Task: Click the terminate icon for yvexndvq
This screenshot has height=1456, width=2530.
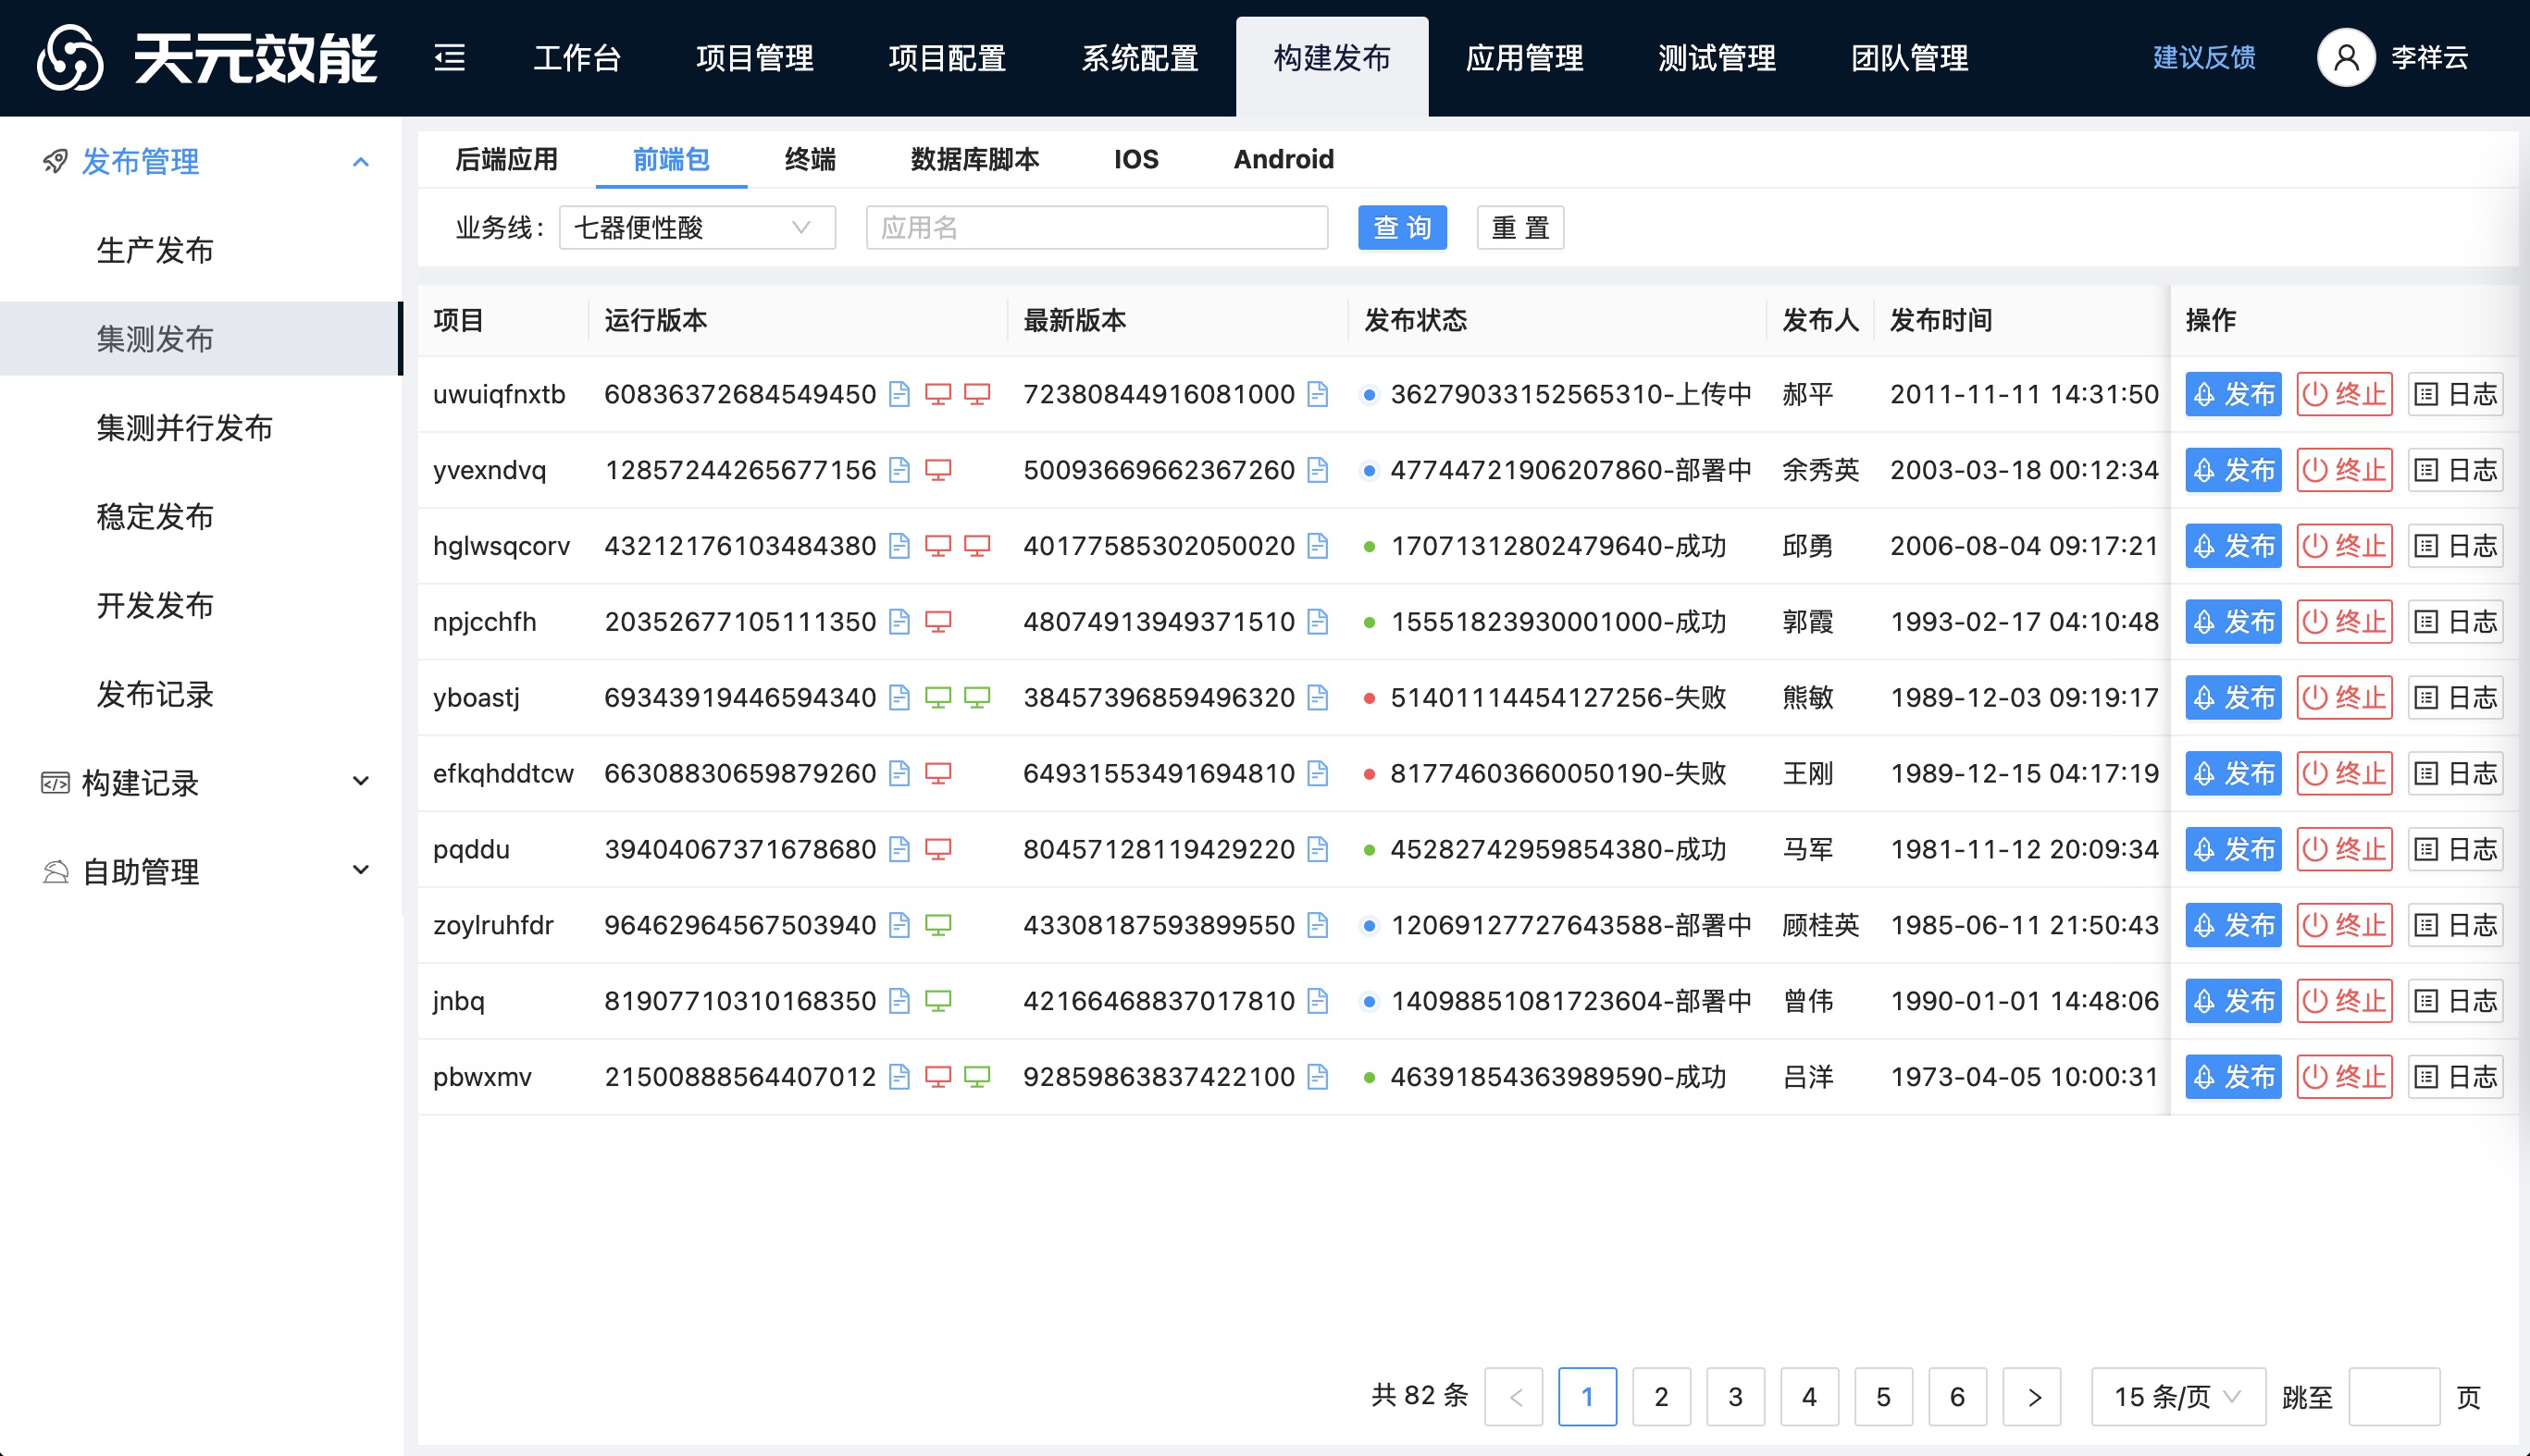Action: pyautogui.click(x=2346, y=469)
